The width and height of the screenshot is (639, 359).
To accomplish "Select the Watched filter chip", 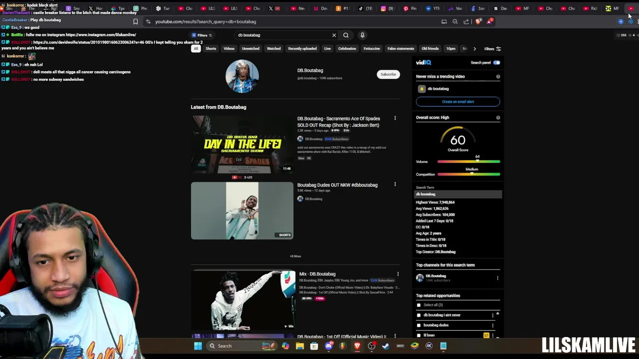I will click(274, 49).
